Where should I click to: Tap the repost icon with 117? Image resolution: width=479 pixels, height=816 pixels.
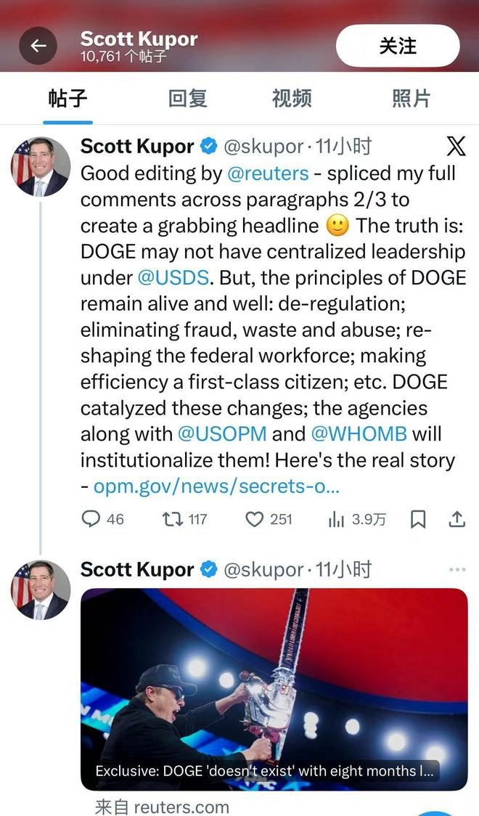click(172, 519)
